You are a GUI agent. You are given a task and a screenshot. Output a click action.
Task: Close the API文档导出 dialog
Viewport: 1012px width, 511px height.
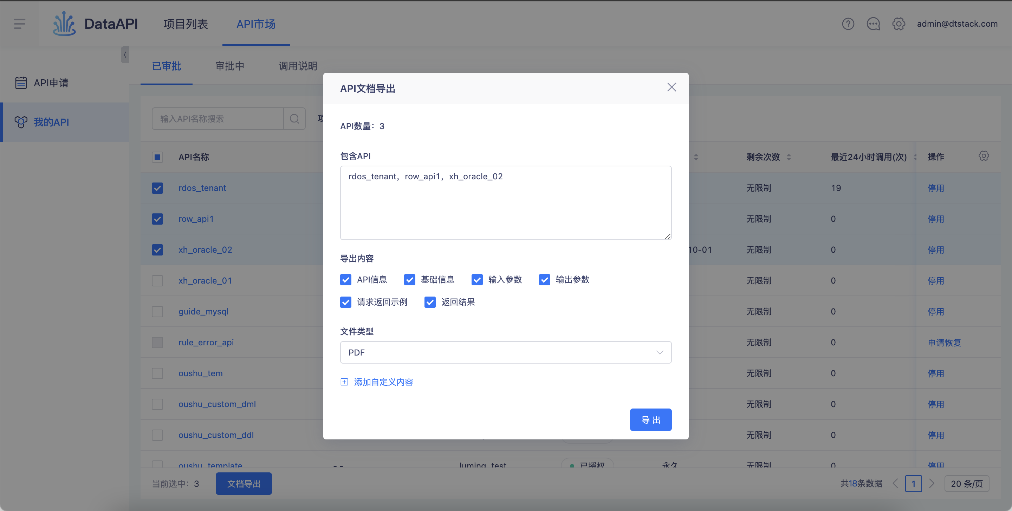(672, 87)
